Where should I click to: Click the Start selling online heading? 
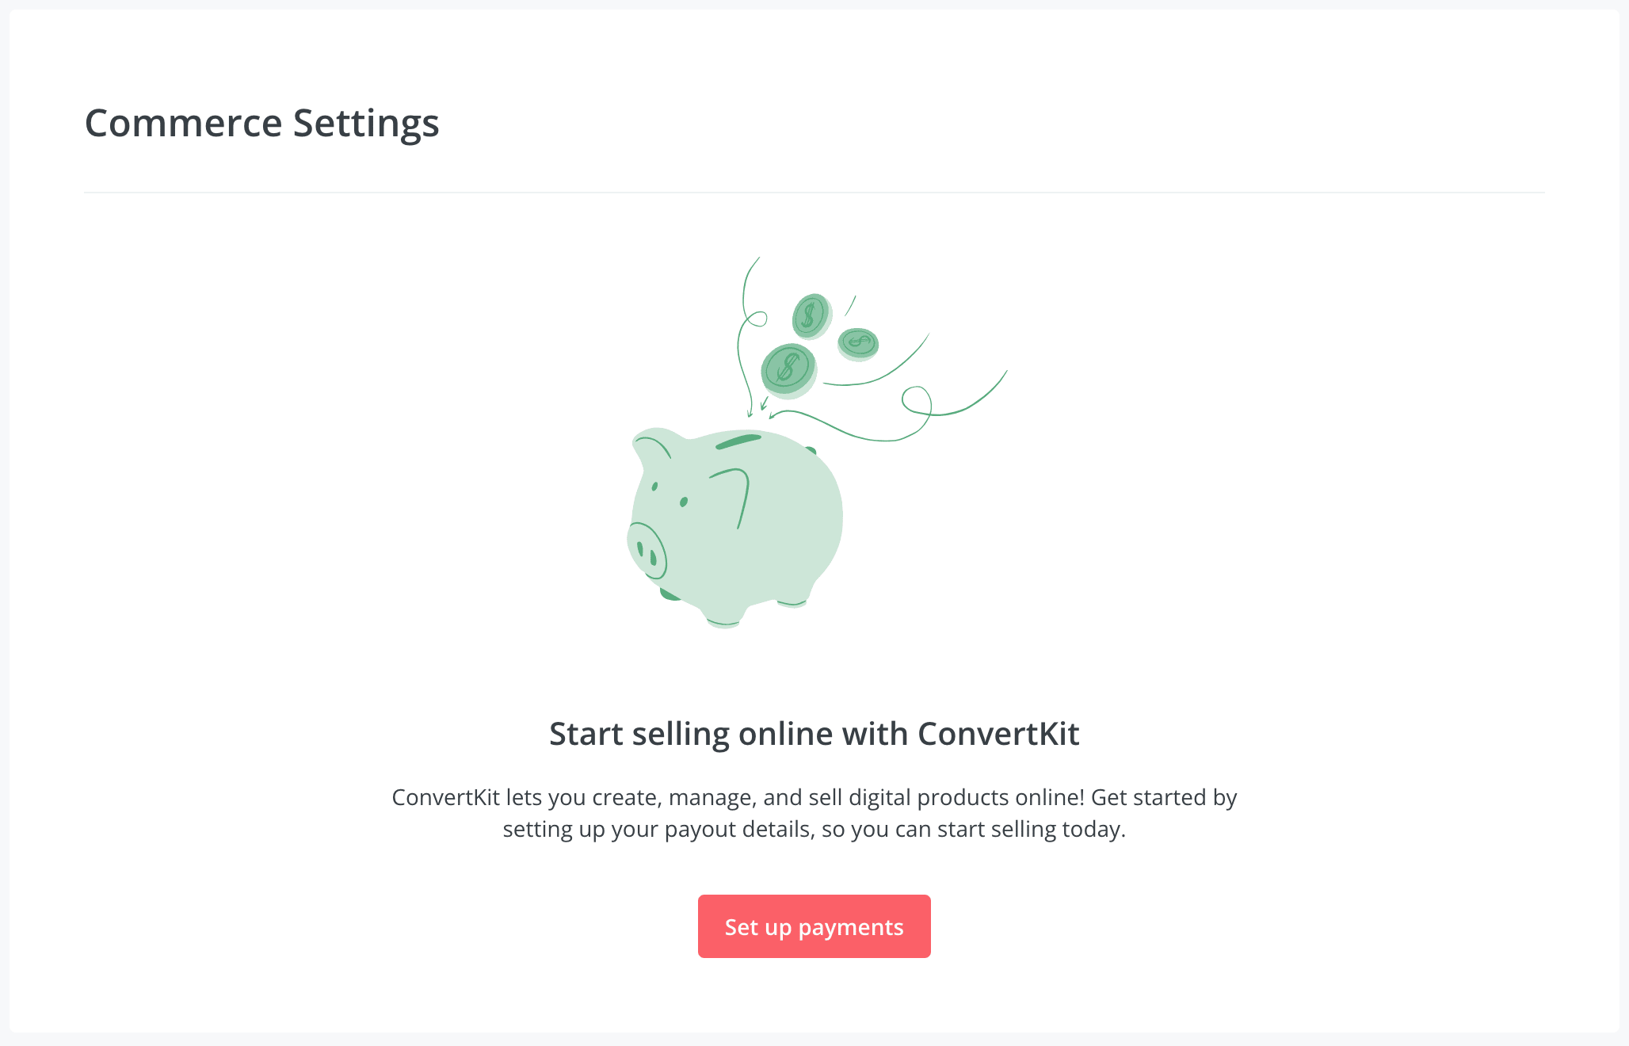pyautogui.click(x=814, y=734)
